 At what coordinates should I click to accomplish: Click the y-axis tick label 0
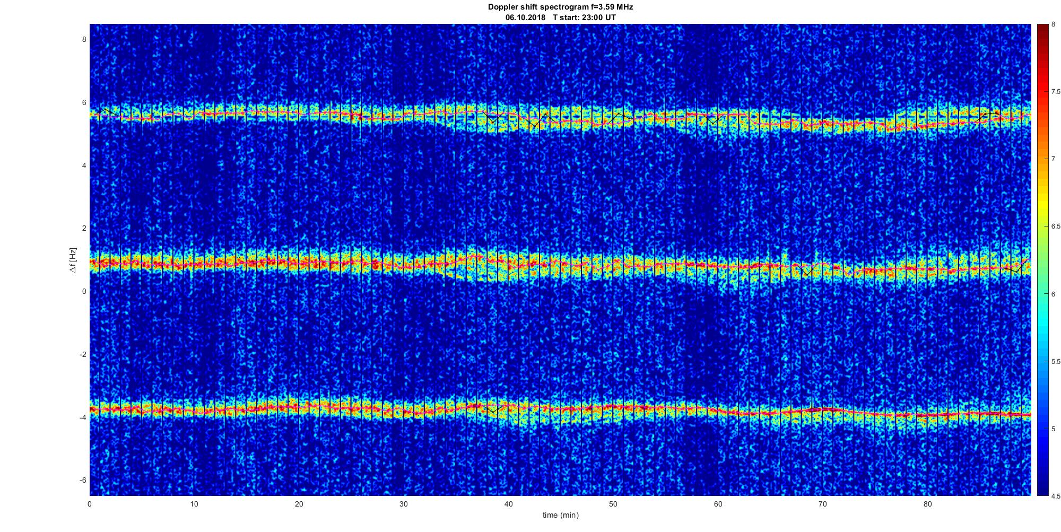click(x=84, y=291)
